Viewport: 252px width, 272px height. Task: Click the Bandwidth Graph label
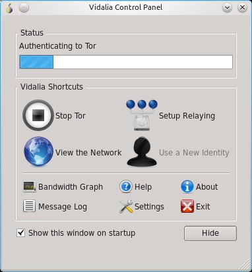click(71, 187)
